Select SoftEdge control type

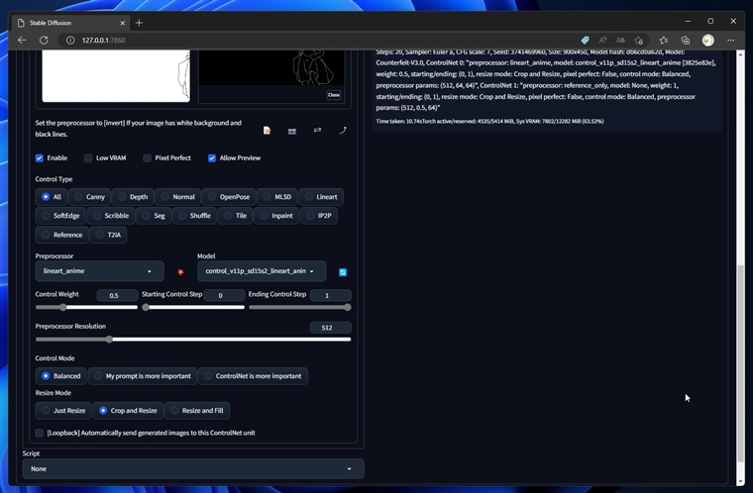[60, 216]
